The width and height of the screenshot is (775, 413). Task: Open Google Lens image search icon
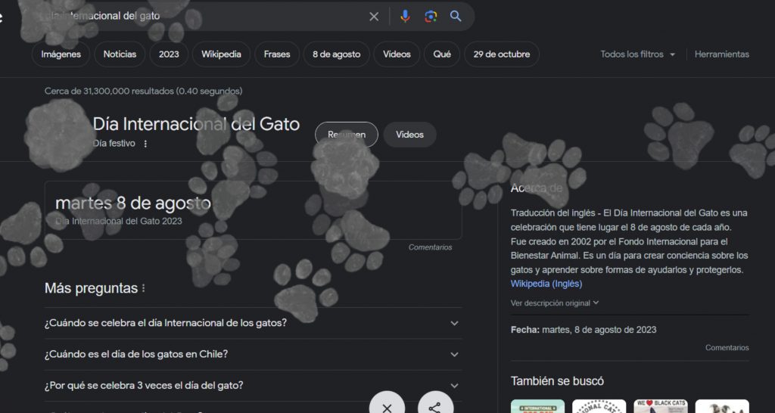pos(431,17)
